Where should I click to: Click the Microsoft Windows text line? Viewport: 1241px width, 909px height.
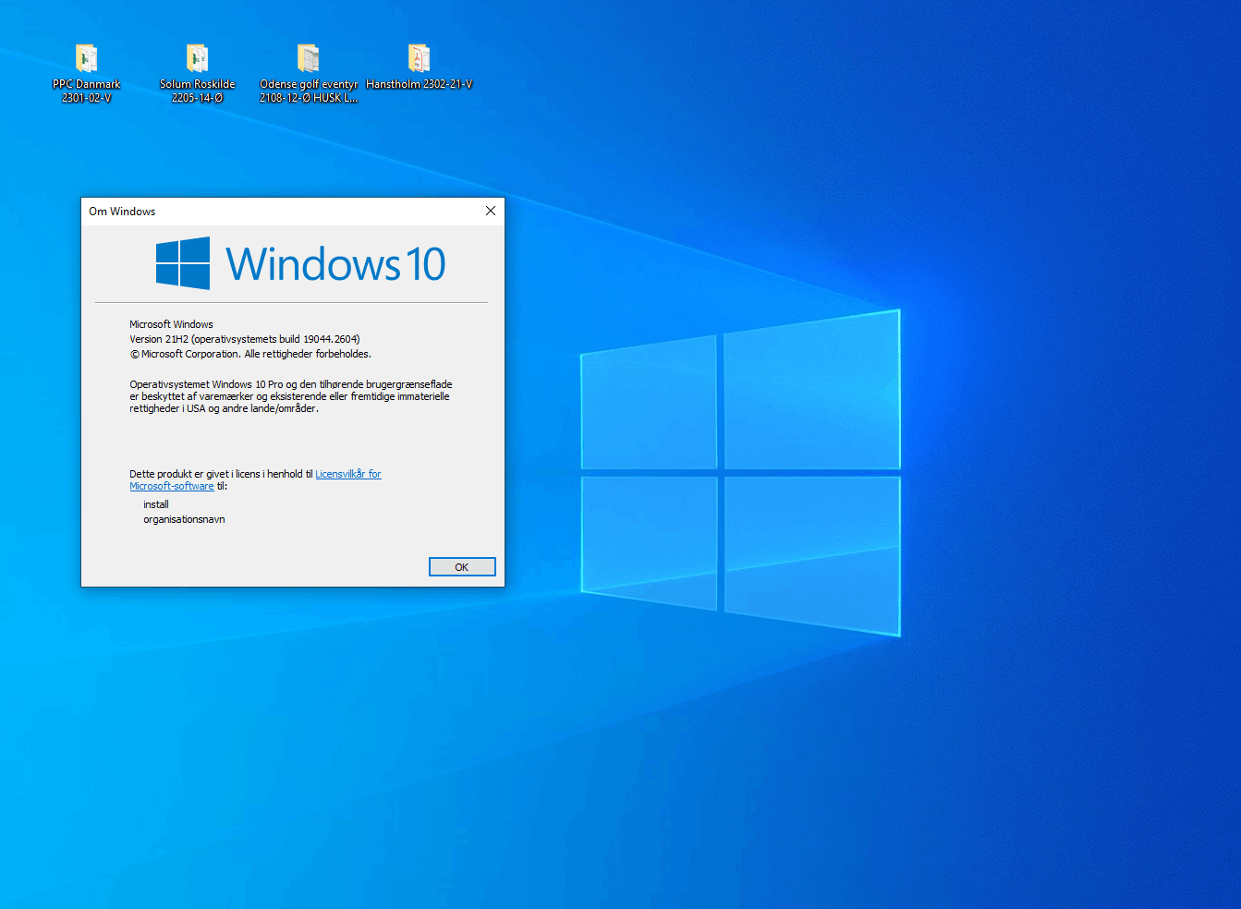pos(171,324)
